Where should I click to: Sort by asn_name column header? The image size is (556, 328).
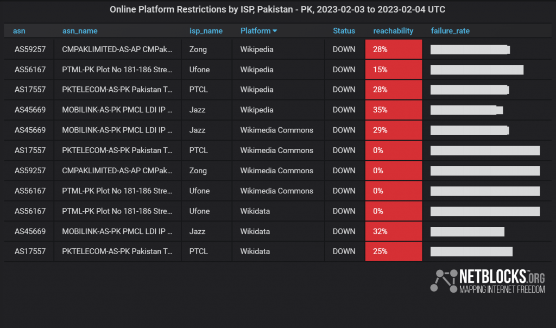point(80,31)
